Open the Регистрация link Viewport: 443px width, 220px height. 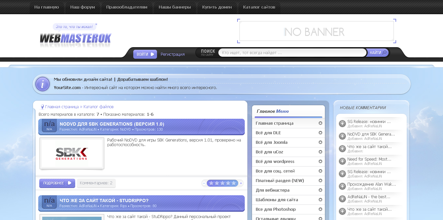172,54
